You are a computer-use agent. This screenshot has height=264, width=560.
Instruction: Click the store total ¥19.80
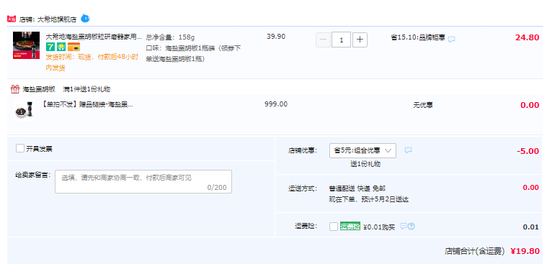[x=525, y=251]
